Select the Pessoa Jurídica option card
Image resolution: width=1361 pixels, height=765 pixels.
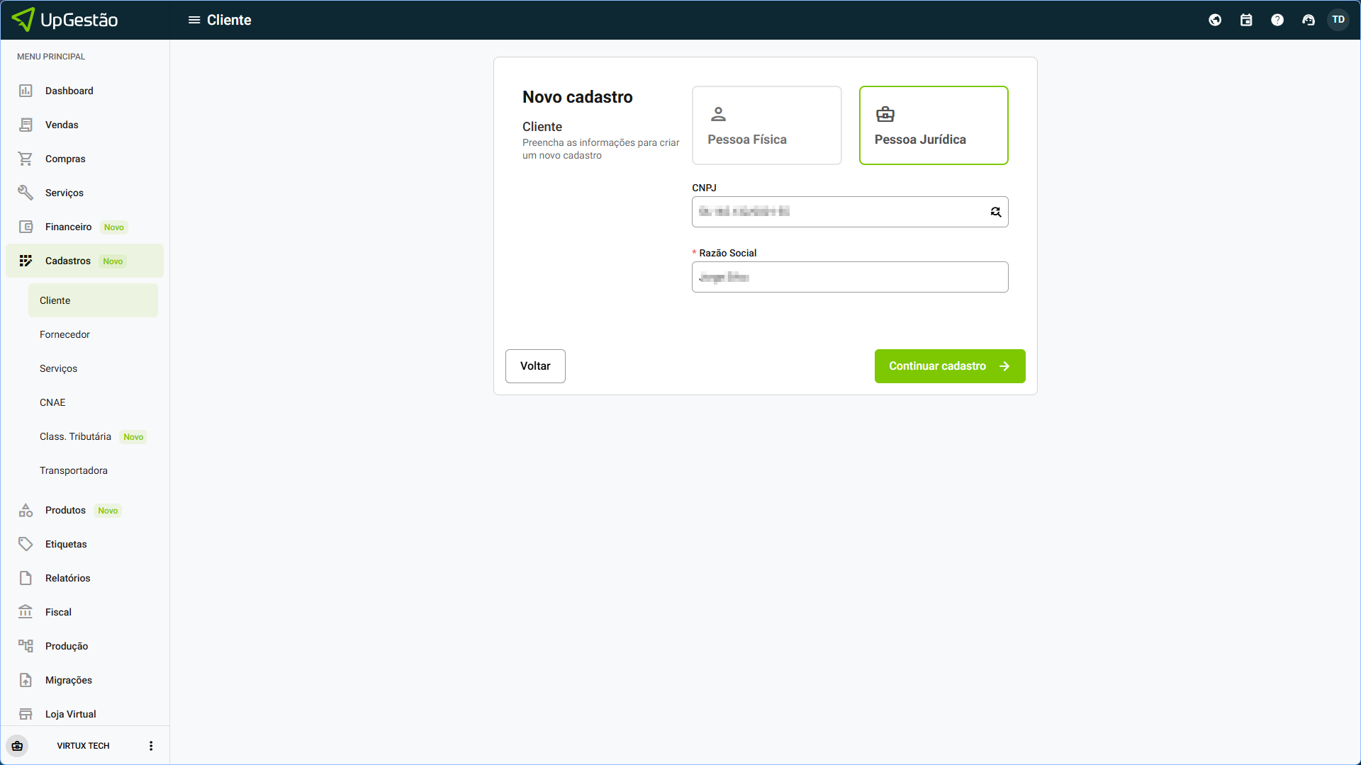coord(933,125)
